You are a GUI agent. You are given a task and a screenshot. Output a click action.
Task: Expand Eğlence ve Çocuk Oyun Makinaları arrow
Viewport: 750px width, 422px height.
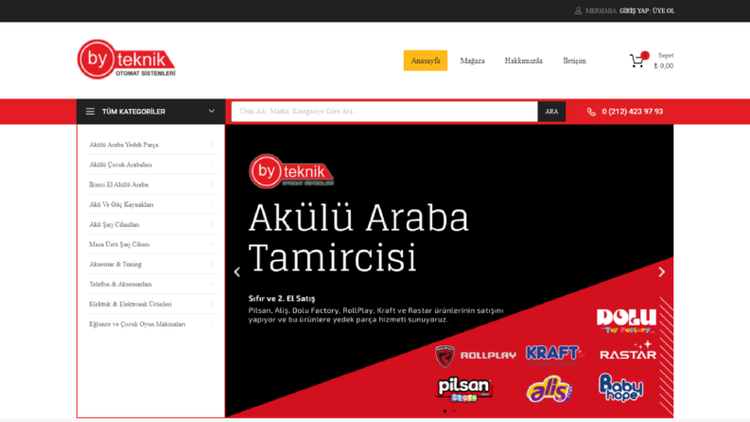click(212, 324)
